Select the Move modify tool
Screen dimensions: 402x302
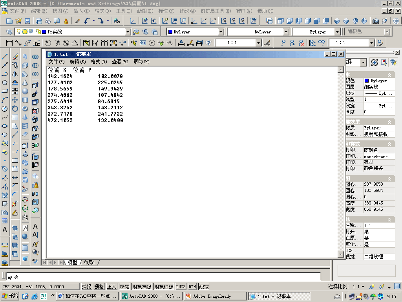point(15,100)
